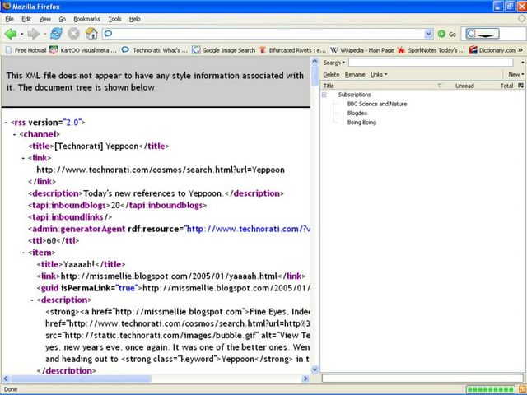Click the horizontal scrollbar under the XML view

pos(156,379)
